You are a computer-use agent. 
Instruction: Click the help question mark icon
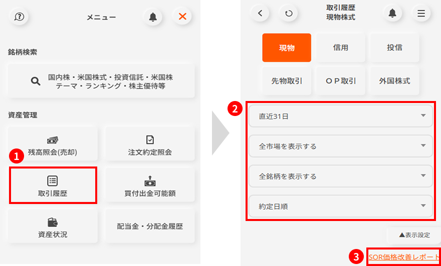coord(19,16)
